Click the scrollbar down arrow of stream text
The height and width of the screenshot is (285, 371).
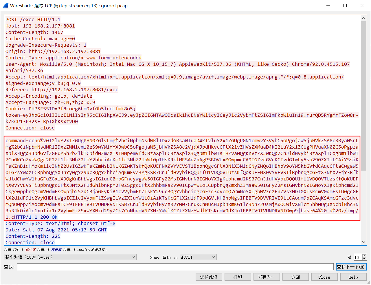[x=364, y=242]
